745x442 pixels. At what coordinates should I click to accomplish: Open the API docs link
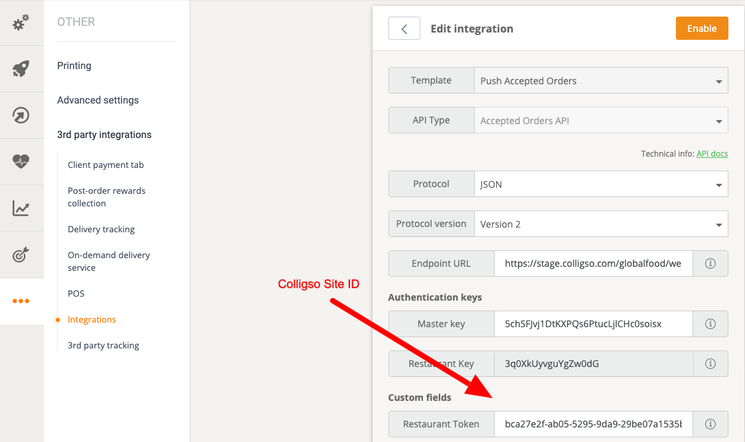[712, 154]
